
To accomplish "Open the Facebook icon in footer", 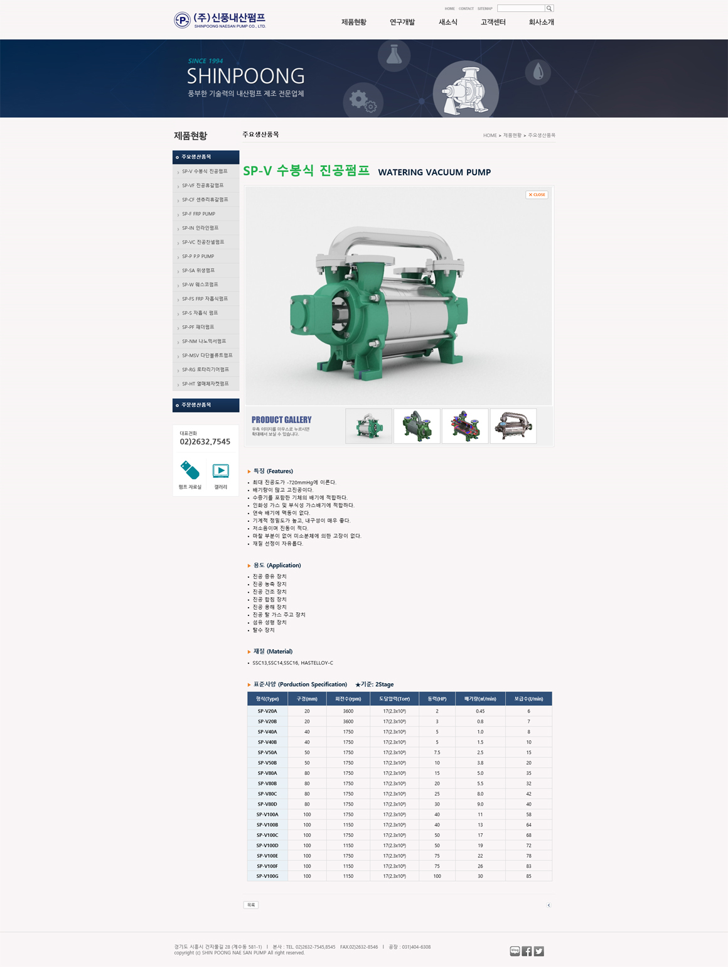I will (x=527, y=951).
